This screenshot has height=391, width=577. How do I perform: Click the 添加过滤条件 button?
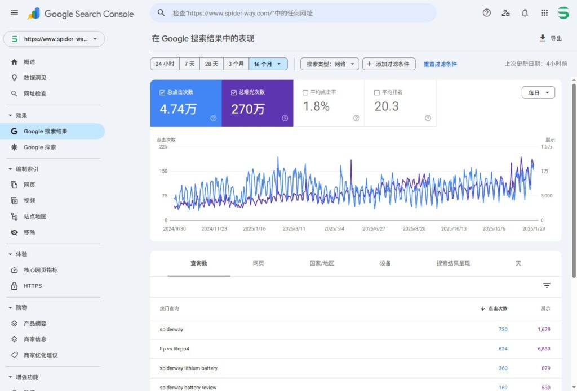(x=389, y=64)
